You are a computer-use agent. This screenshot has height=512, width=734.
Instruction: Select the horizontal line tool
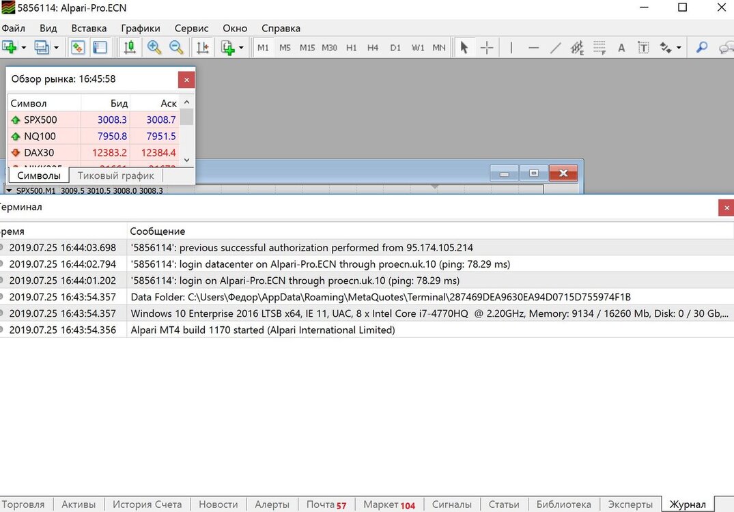tap(533, 47)
